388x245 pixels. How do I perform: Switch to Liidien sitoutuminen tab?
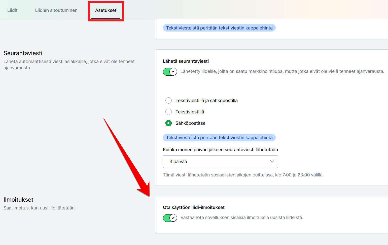coord(56,10)
